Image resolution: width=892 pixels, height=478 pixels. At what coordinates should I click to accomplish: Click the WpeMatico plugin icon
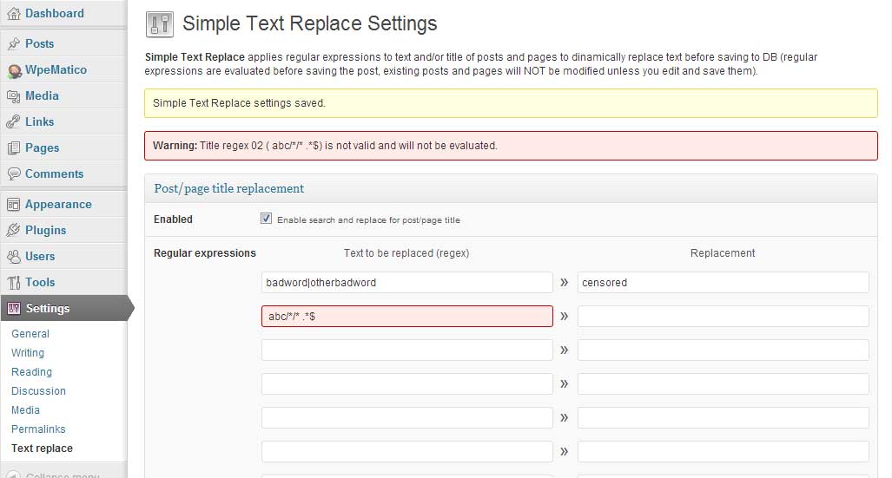pyautogui.click(x=13, y=70)
